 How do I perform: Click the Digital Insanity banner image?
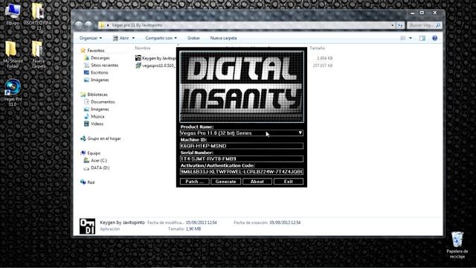pos(242,86)
